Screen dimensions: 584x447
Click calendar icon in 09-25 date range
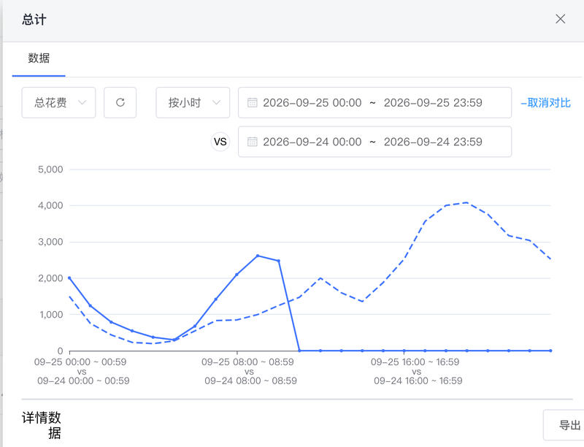pyautogui.click(x=252, y=102)
